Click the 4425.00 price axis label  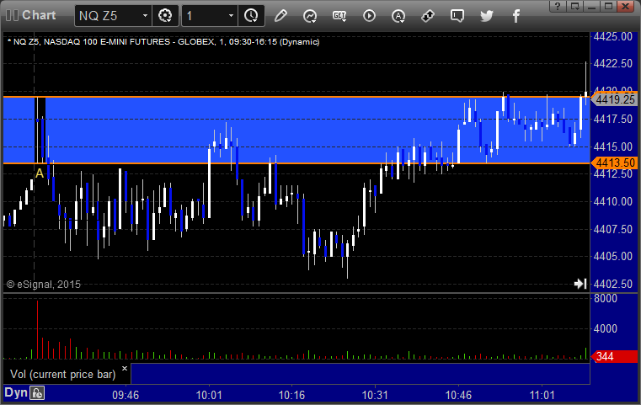tap(613, 36)
